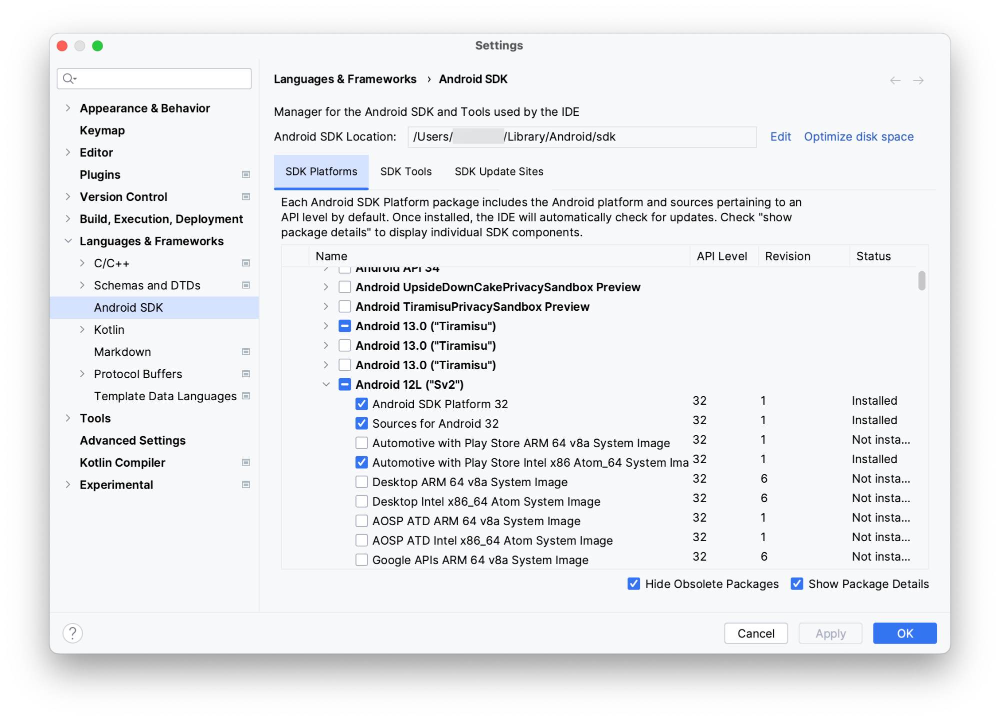Click the Edit button for SDK location
The height and width of the screenshot is (719, 1000).
tap(779, 136)
